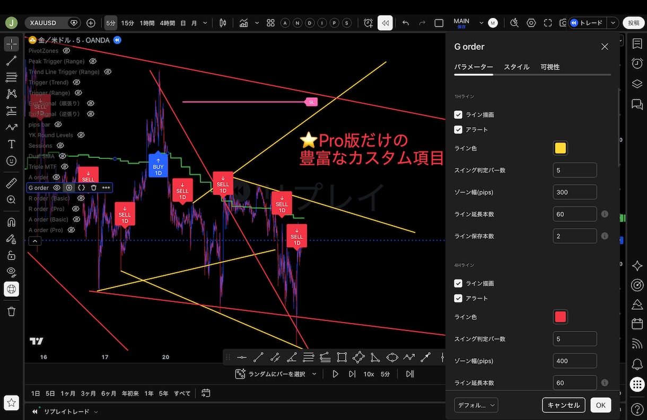Click the 10x replay speed
The image size is (647, 420).
pyautogui.click(x=369, y=374)
